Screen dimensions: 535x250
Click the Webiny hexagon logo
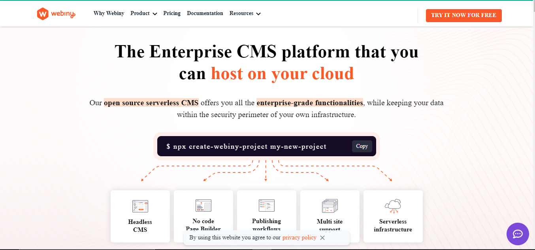pos(43,14)
